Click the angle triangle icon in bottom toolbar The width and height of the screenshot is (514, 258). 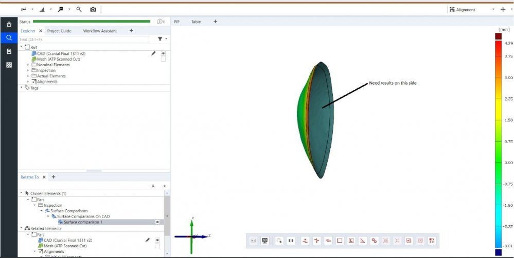362,240
